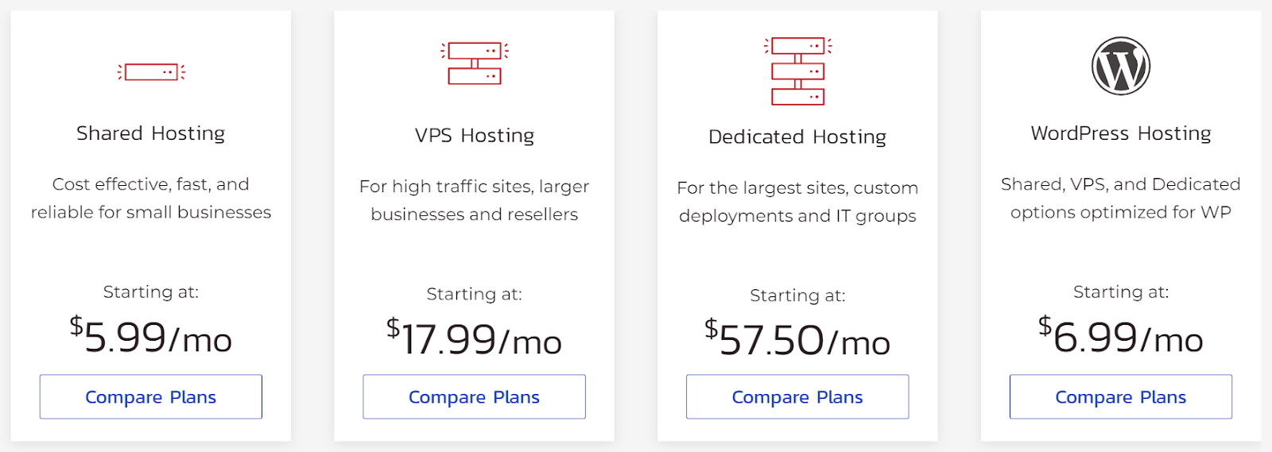The height and width of the screenshot is (452, 1272).
Task: Select the WordPress Hosting heading
Action: (x=1121, y=133)
